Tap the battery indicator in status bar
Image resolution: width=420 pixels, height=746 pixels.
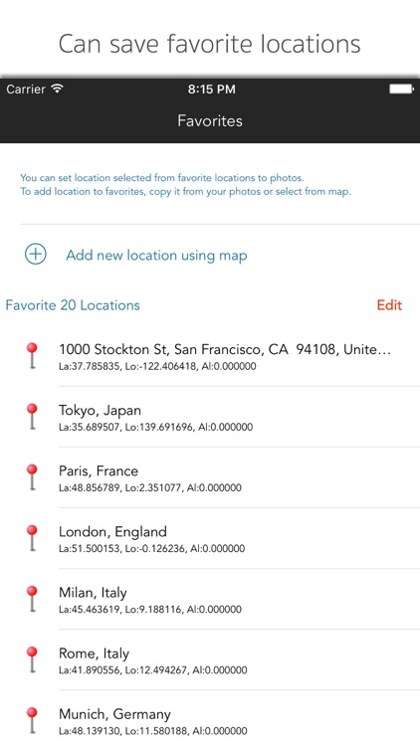pos(401,89)
